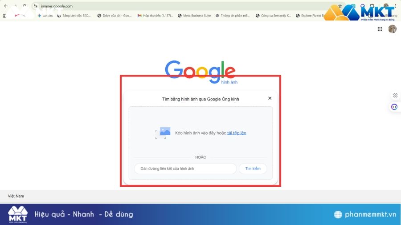Click the Tìm bằng hình ảnh dialog title

(x=200, y=99)
